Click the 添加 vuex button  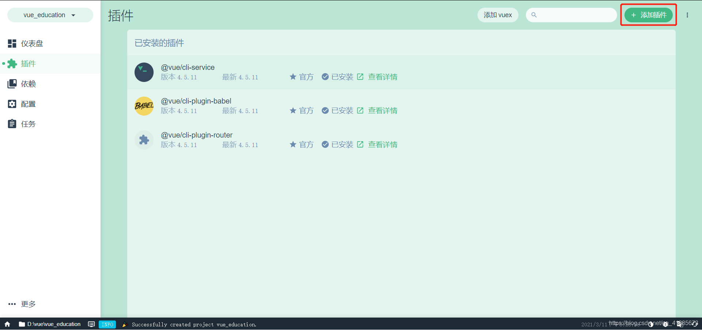(498, 15)
